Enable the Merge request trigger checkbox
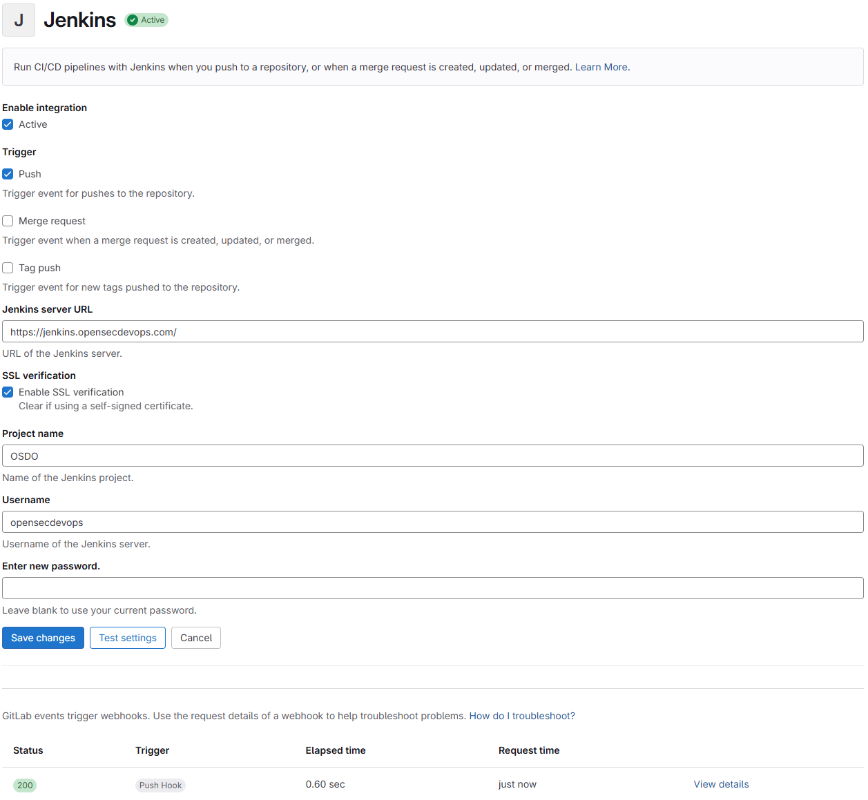The height and width of the screenshot is (800, 868). 8,221
